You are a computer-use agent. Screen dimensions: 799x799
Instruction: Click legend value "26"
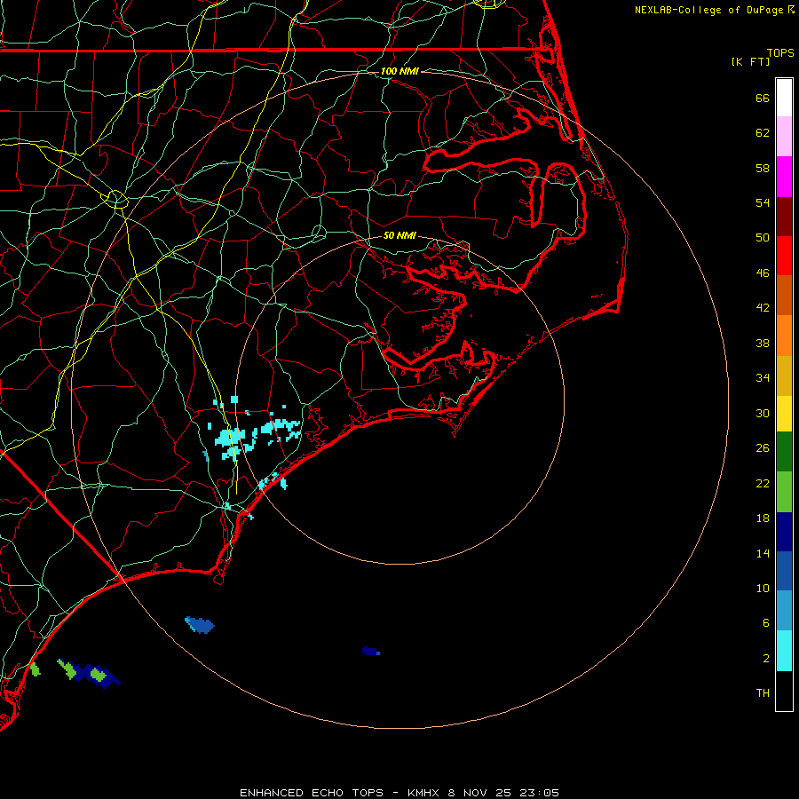pyautogui.click(x=763, y=448)
